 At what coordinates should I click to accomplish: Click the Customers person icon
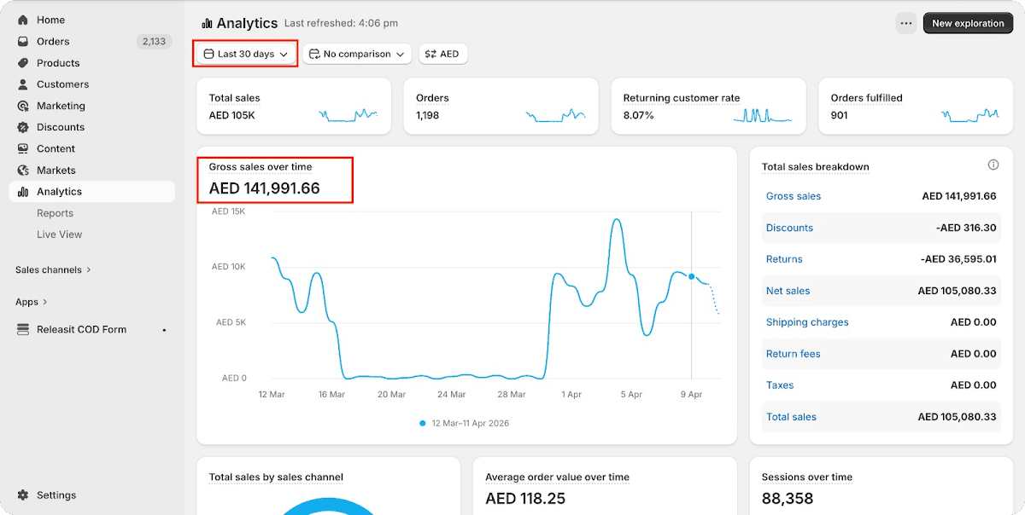(x=23, y=84)
